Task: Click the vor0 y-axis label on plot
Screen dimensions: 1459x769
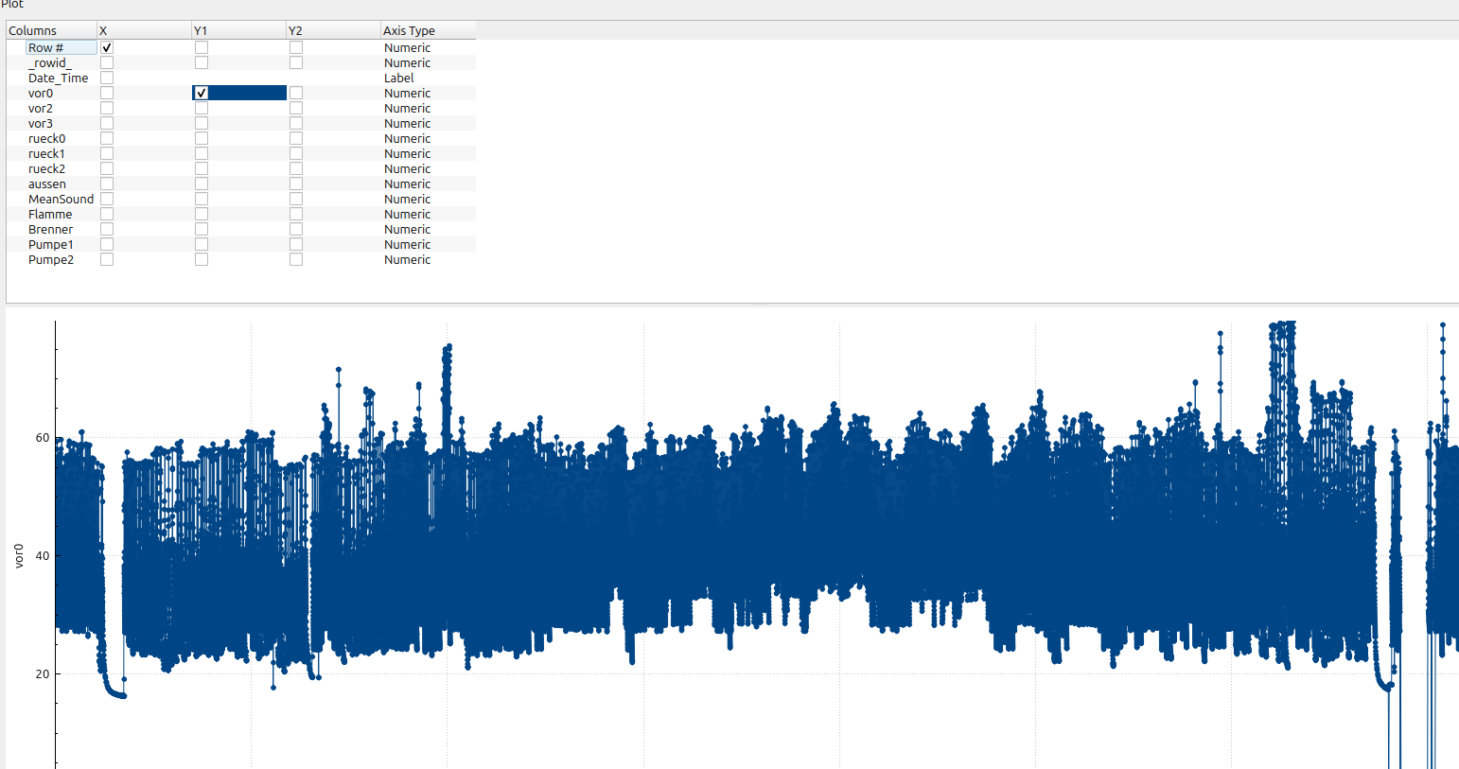Action: (x=18, y=555)
